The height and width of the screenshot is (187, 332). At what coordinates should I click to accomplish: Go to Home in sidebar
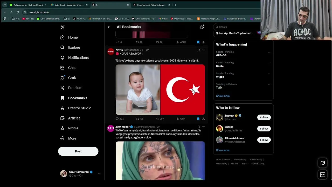[69, 37]
